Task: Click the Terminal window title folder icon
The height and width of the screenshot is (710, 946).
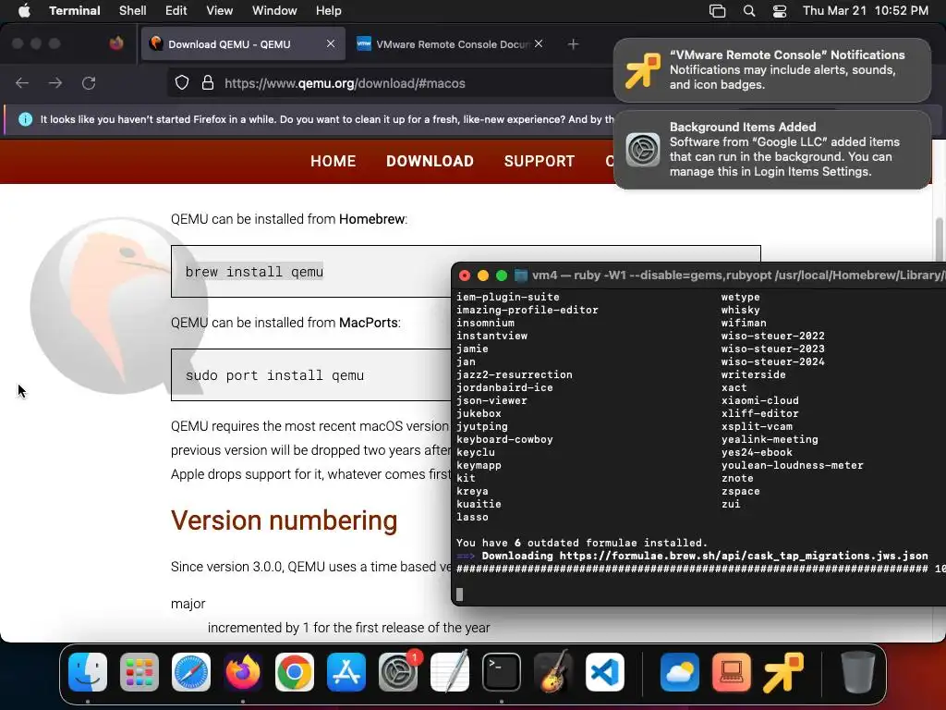Action: [521, 275]
